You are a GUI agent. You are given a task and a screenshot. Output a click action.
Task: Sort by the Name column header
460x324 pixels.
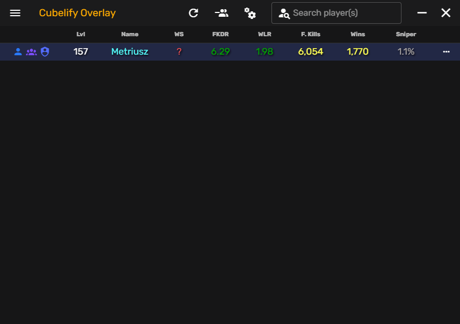pos(129,34)
